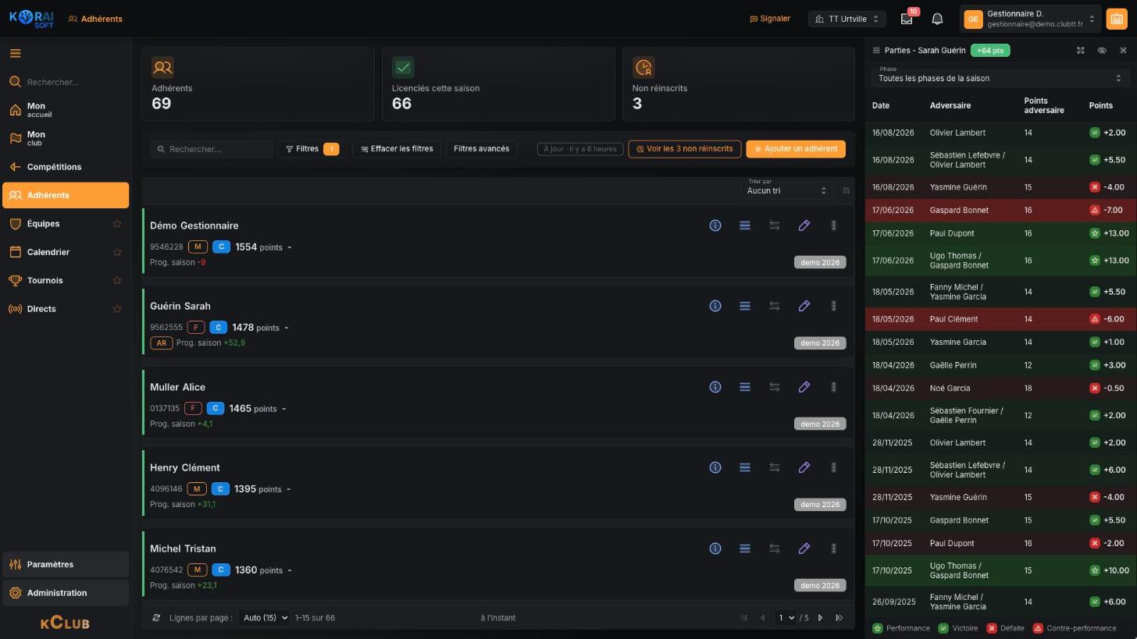Viewport: 1137px width, 639px height.
Task: Edit Démo Gestionnaire with pencil icon
Action: coord(804,225)
